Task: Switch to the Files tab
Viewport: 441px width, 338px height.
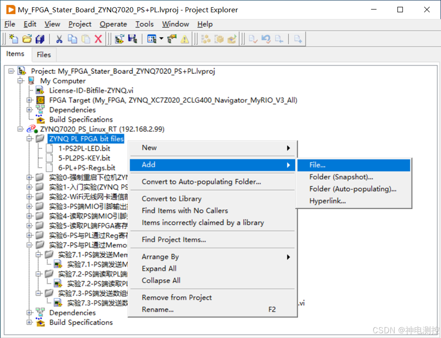Action: coord(44,55)
